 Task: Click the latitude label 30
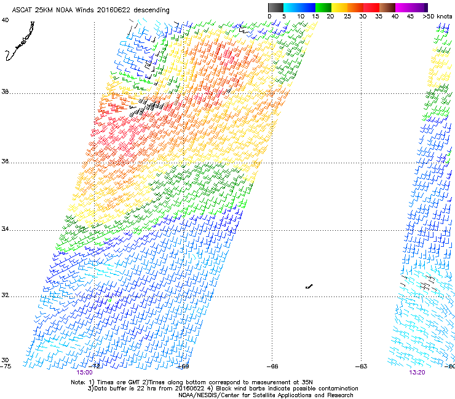point(5,360)
